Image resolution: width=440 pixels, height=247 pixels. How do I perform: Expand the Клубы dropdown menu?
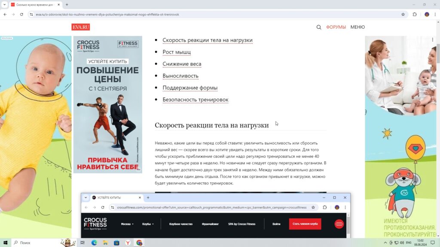[x=148, y=224]
